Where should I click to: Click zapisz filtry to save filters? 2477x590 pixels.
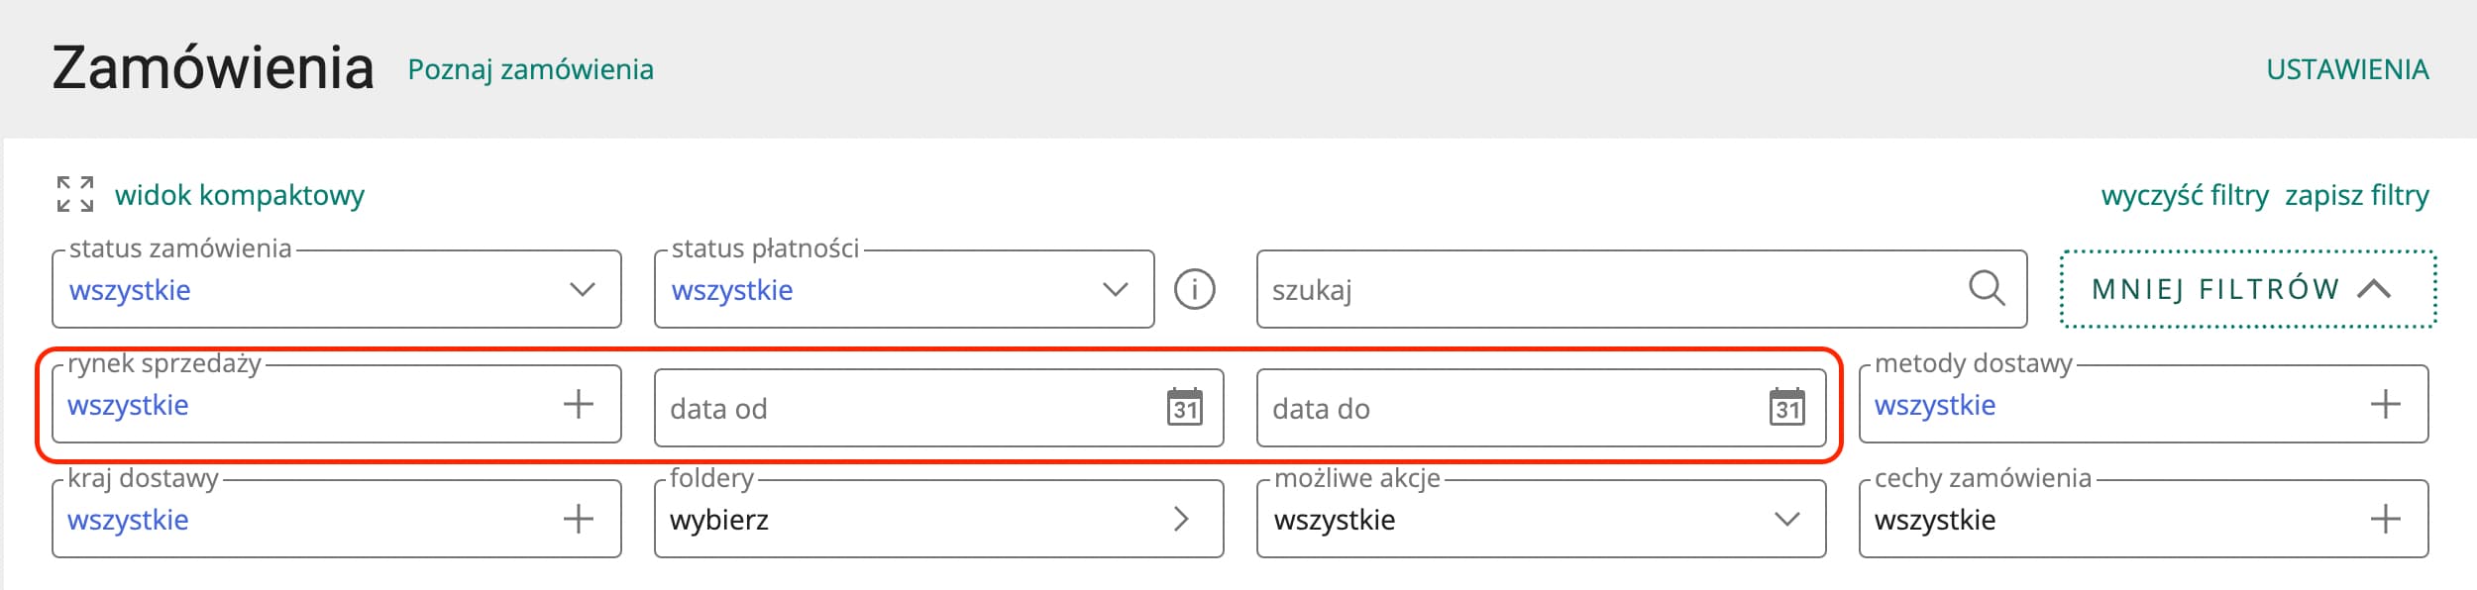pos(2356,195)
